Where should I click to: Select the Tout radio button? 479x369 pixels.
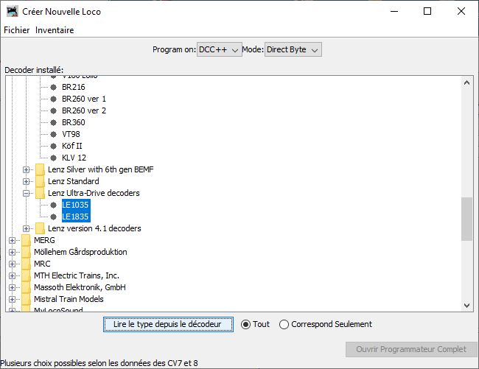[x=255, y=324]
